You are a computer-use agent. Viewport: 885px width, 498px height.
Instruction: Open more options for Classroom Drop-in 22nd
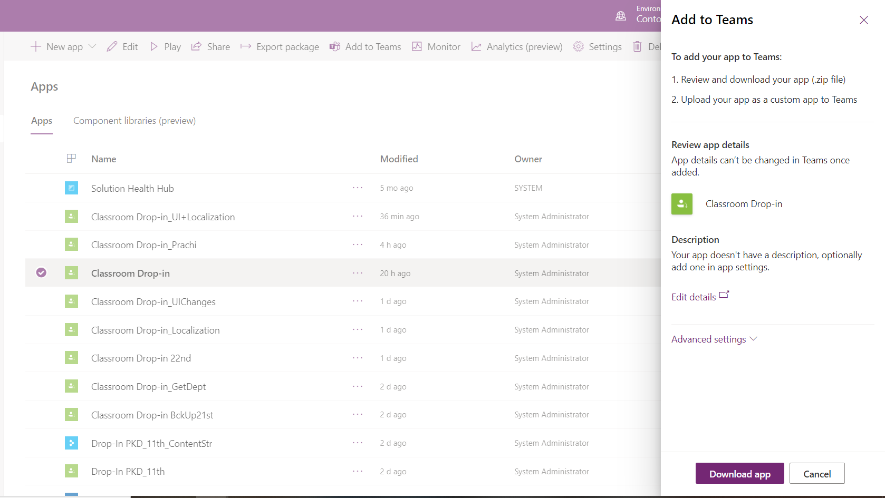click(x=358, y=358)
